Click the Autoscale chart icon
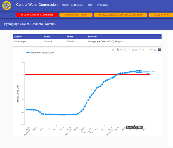The image size is (173, 148). (x=140, y=50)
